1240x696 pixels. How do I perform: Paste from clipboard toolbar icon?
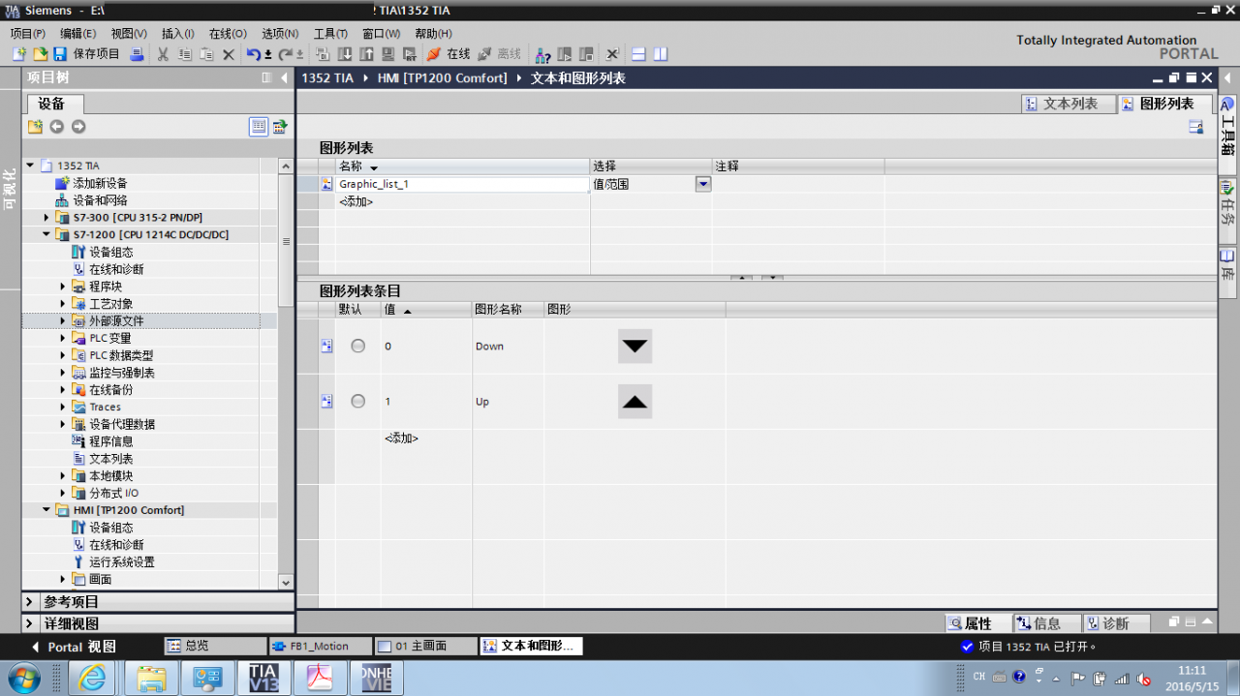point(206,54)
